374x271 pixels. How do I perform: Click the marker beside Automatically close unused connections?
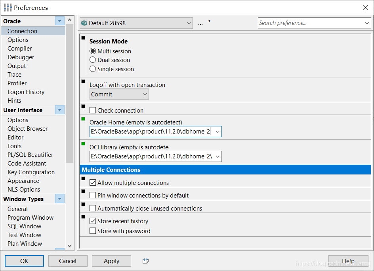[x=83, y=204]
